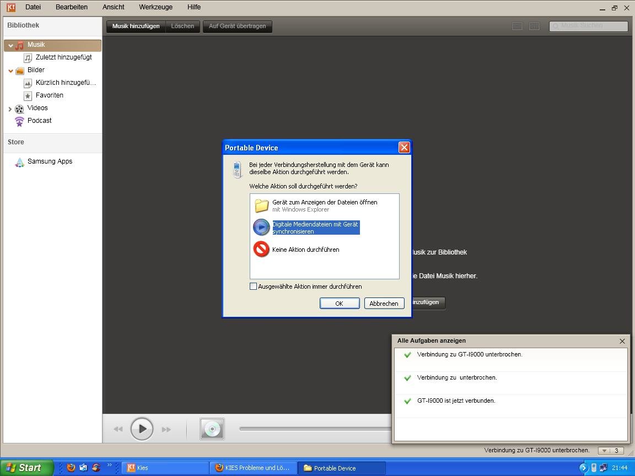Screen dimensions: 635x476
Task: Collapse the Musik tree node
Action: [x=10, y=45]
